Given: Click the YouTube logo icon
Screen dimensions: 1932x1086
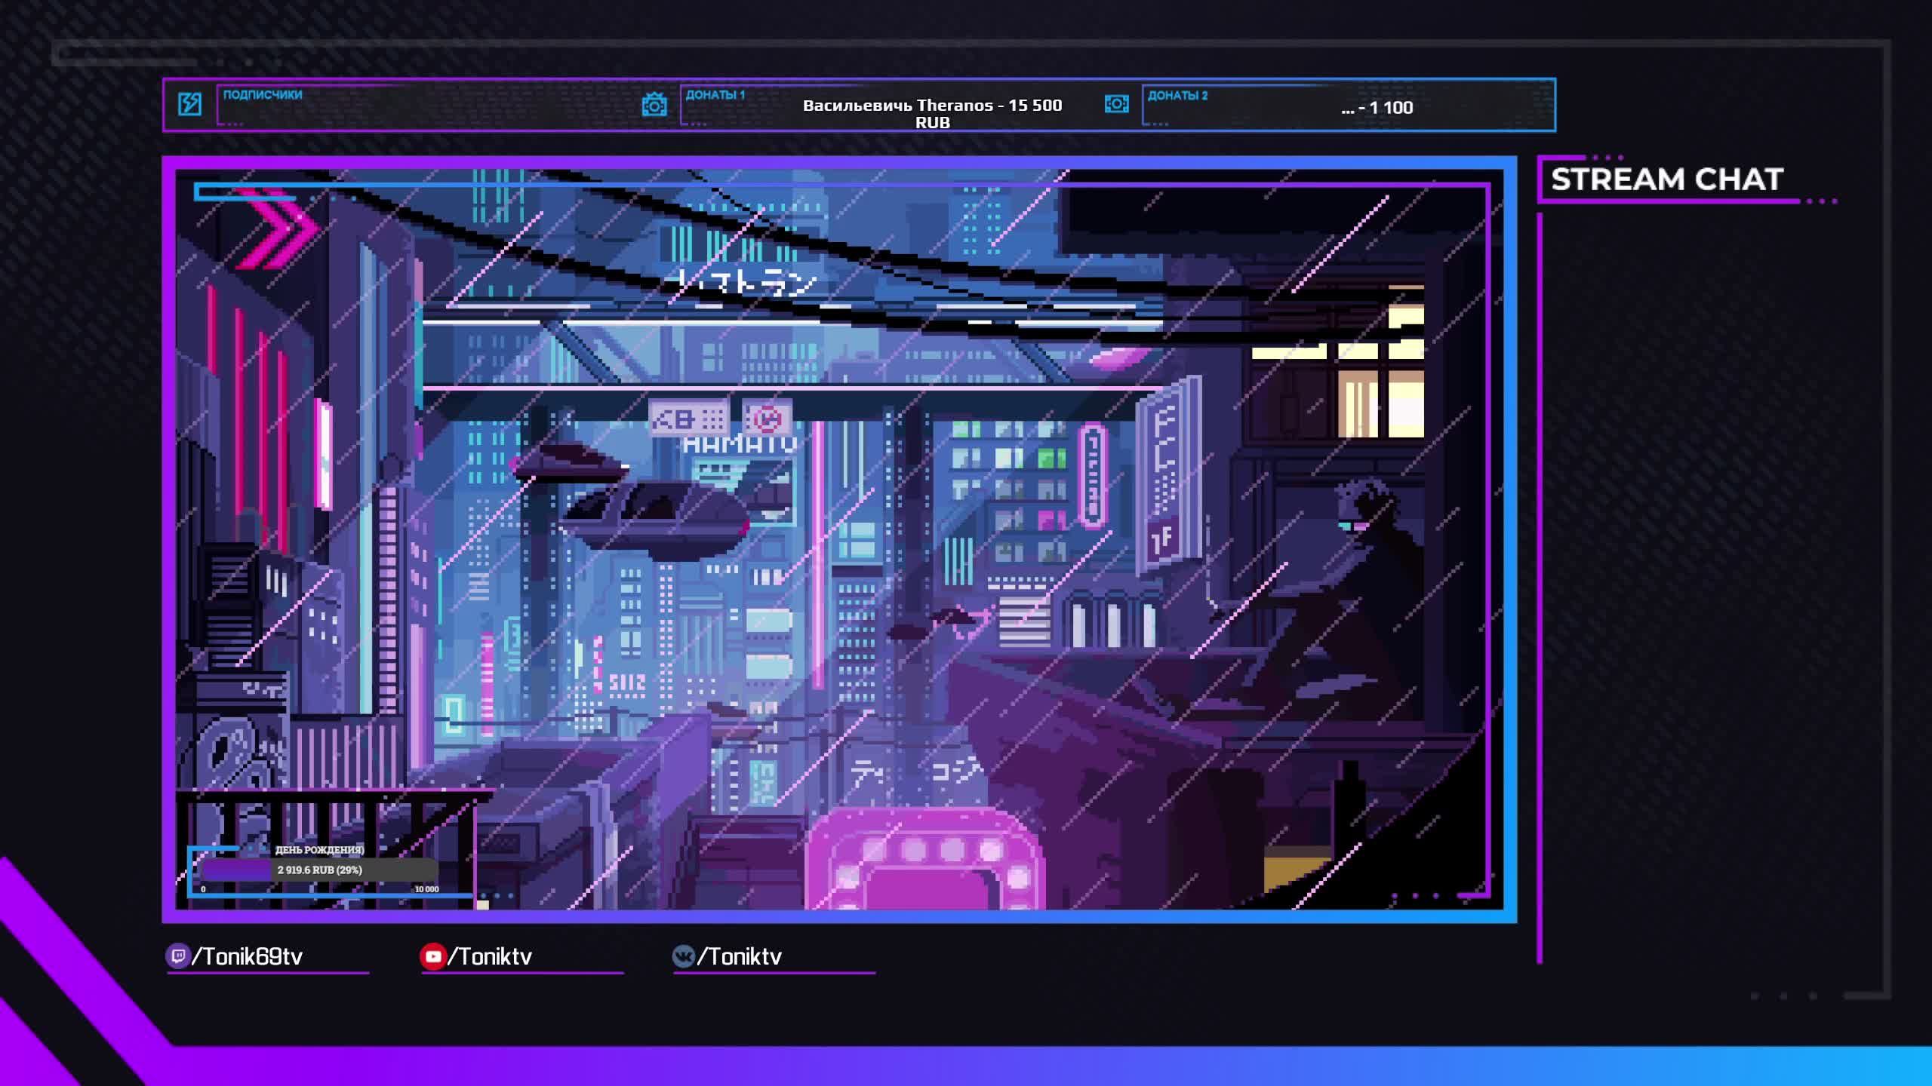Looking at the screenshot, I should (433, 956).
